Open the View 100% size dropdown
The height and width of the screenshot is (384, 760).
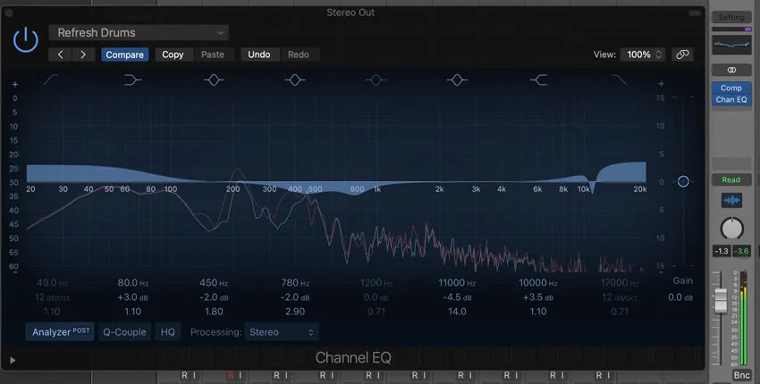(x=643, y=54)
